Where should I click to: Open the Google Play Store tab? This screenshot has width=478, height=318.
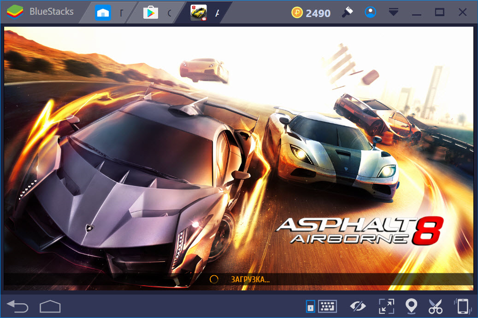151,13
